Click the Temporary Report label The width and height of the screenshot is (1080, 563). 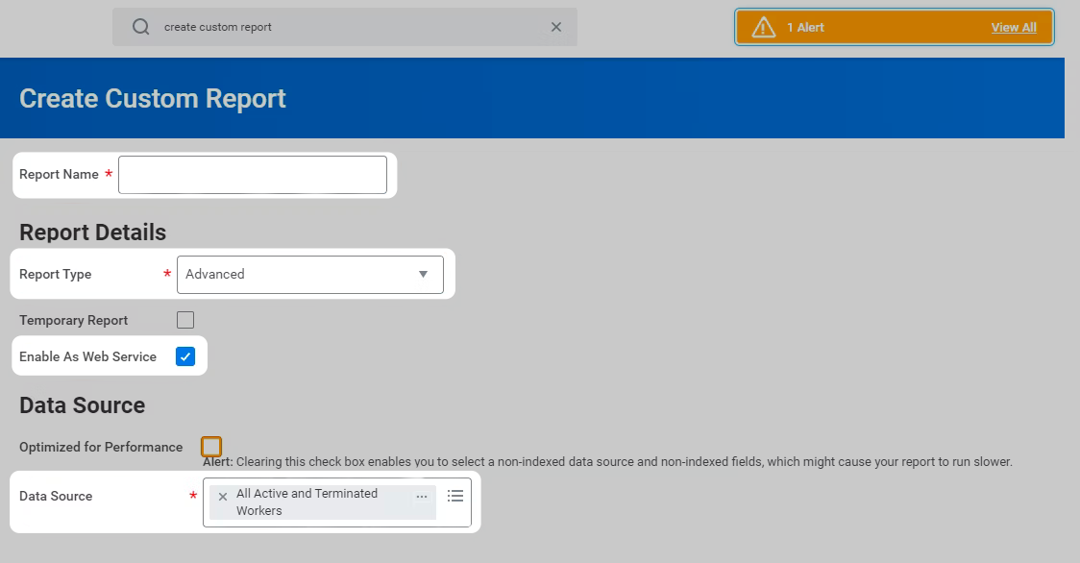[73, 320]
